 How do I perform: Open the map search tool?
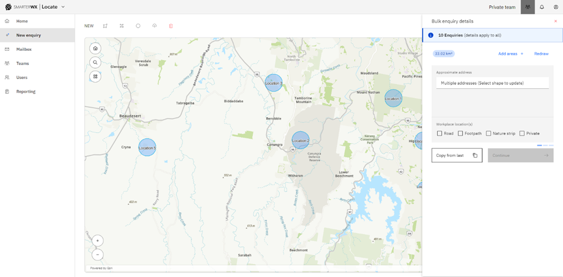[95, 62]
